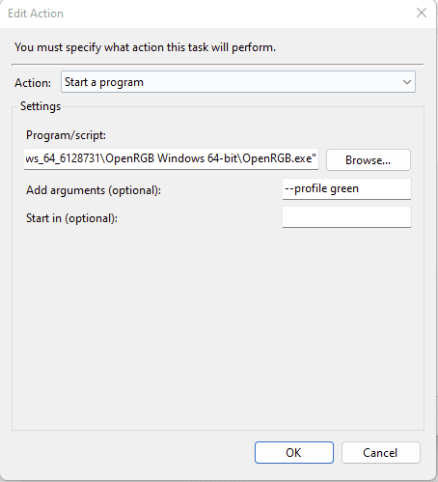Click the 'Program/script:' label
Screen dimensions: 438x482
pyautogui.click(x=66, y=135)
